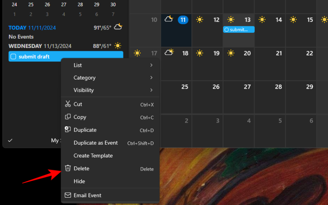
Task: Expand the Category submenu
Action: [110, 77]
